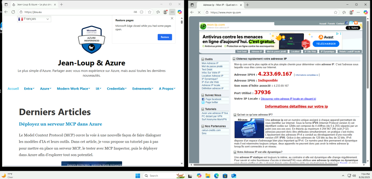The height and width of the screenshot is (179, 372).
Task: Open the IP Dynamique tab
Action: coord(327,52)
